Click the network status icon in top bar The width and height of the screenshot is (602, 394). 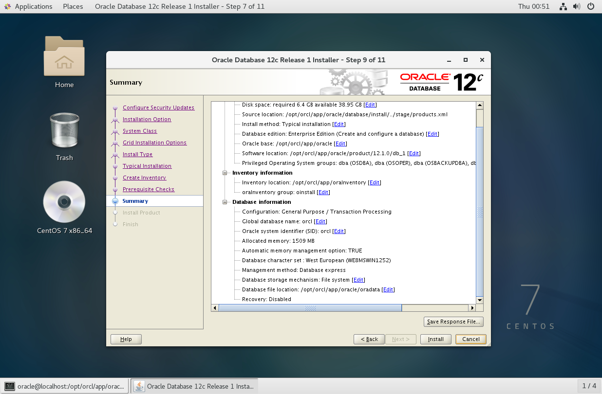click(563, 6)
